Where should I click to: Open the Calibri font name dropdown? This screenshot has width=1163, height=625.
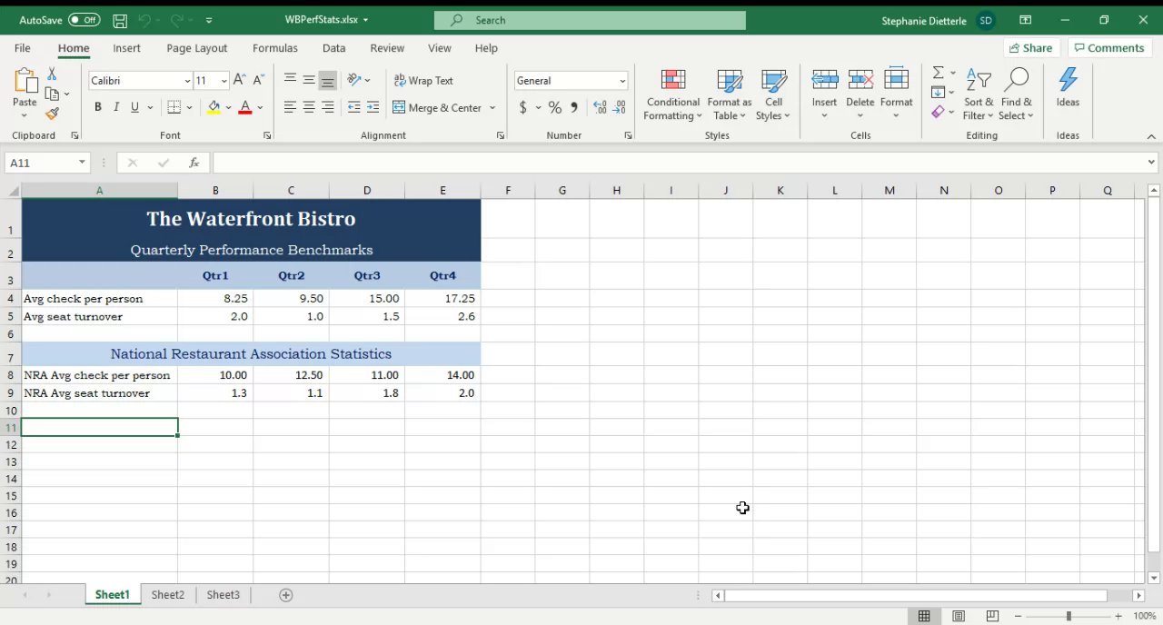pos(187,81)
